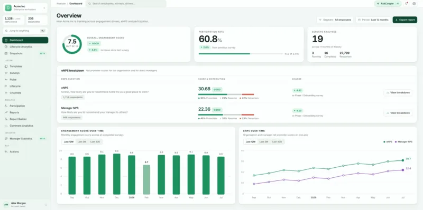Click the eNPS 30.68 distribution bar

pos(226,94)
